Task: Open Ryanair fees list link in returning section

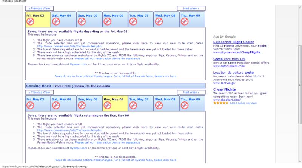Action: point(116,160)
